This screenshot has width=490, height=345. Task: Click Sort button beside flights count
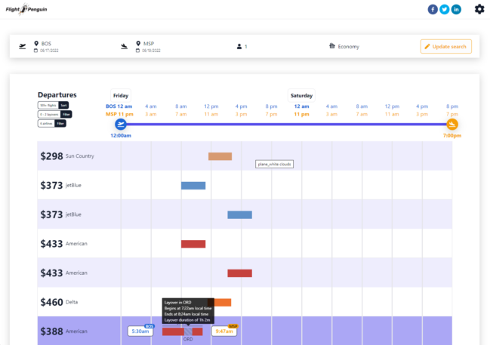coord(64,105)
